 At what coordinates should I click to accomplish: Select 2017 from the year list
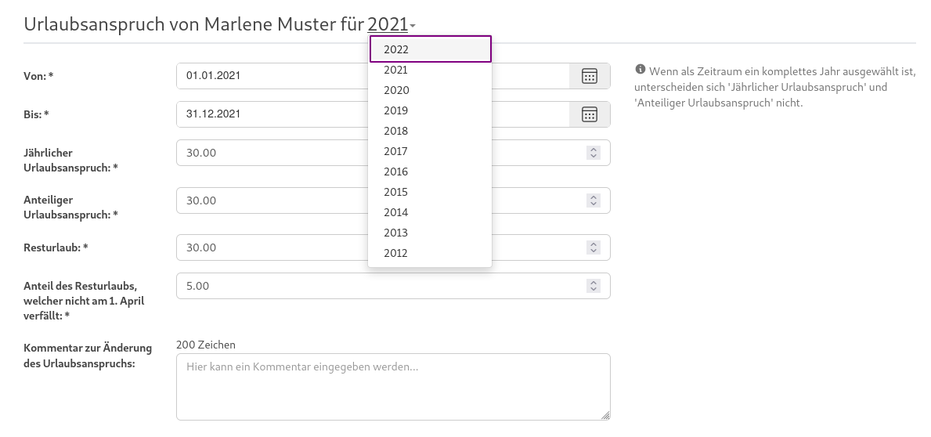click(430, 151)
